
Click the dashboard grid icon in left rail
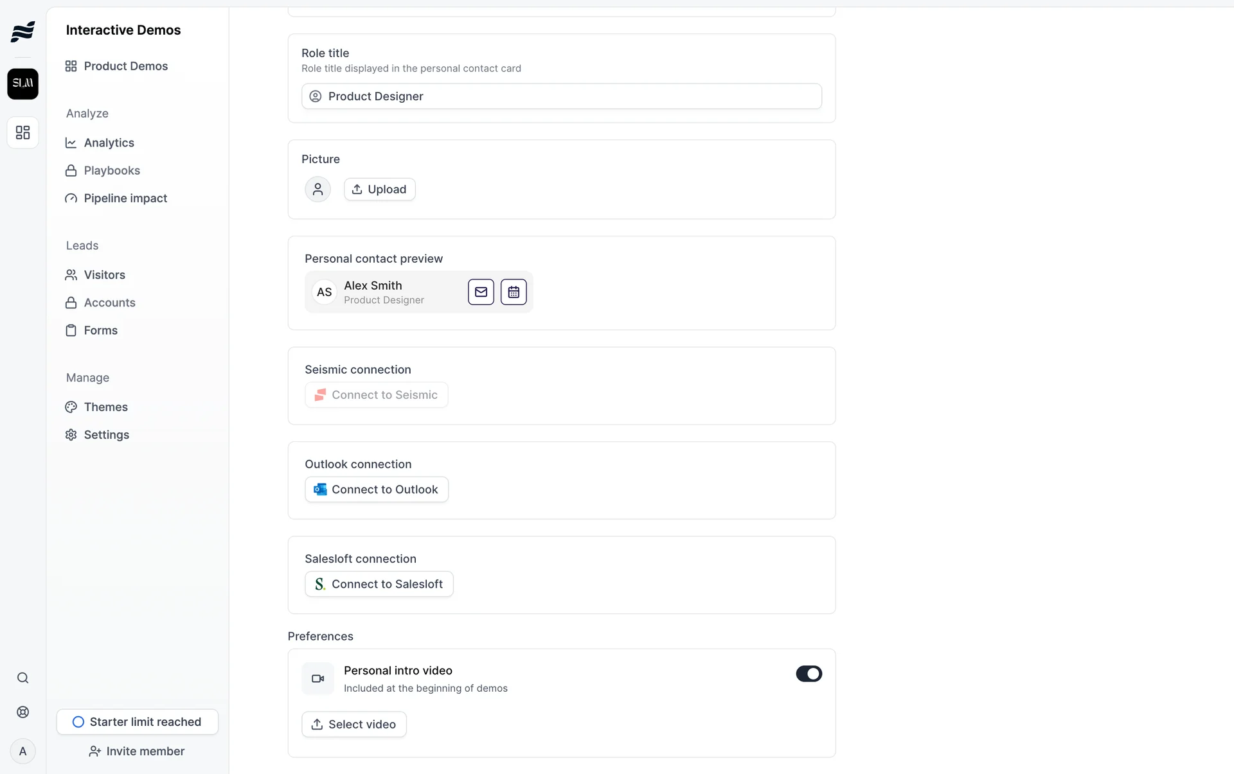click(22, 132)
